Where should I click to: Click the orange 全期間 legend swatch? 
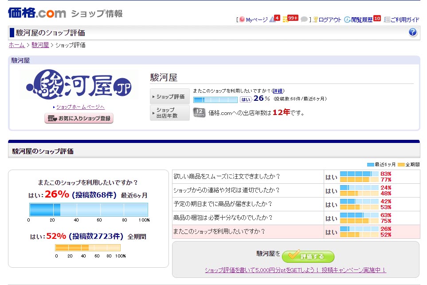click(x=401, y=164)
